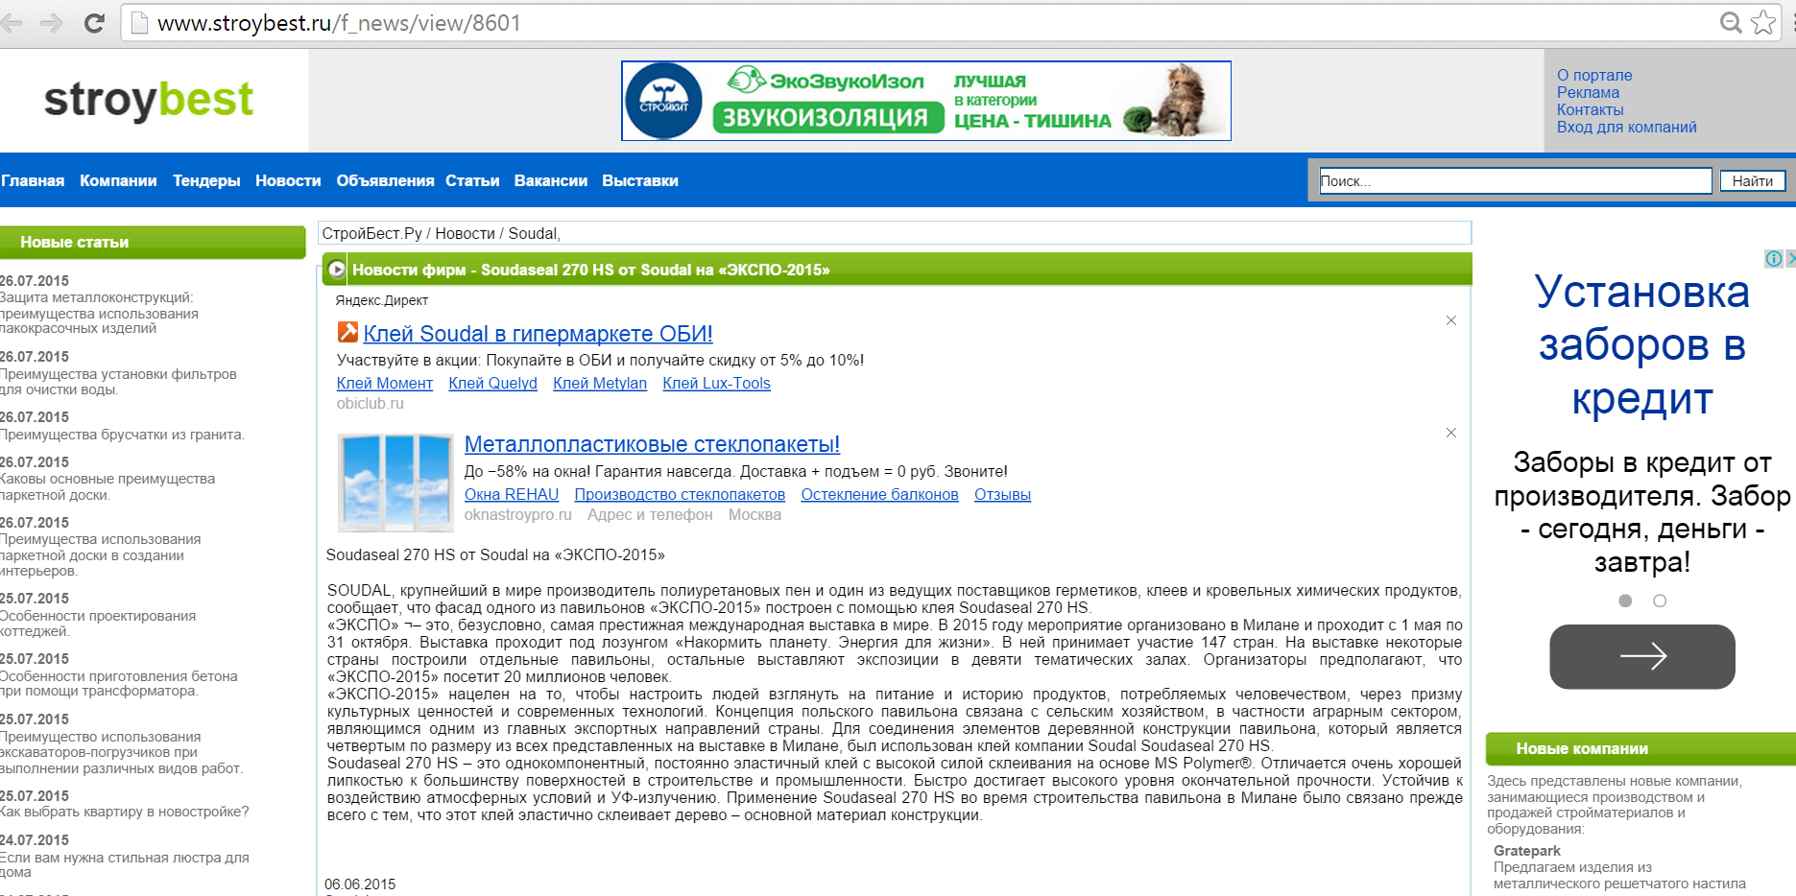This screenshot has width=1796, height=896.
Task: Open the Реклама link
Action: tap(1588, 92)
